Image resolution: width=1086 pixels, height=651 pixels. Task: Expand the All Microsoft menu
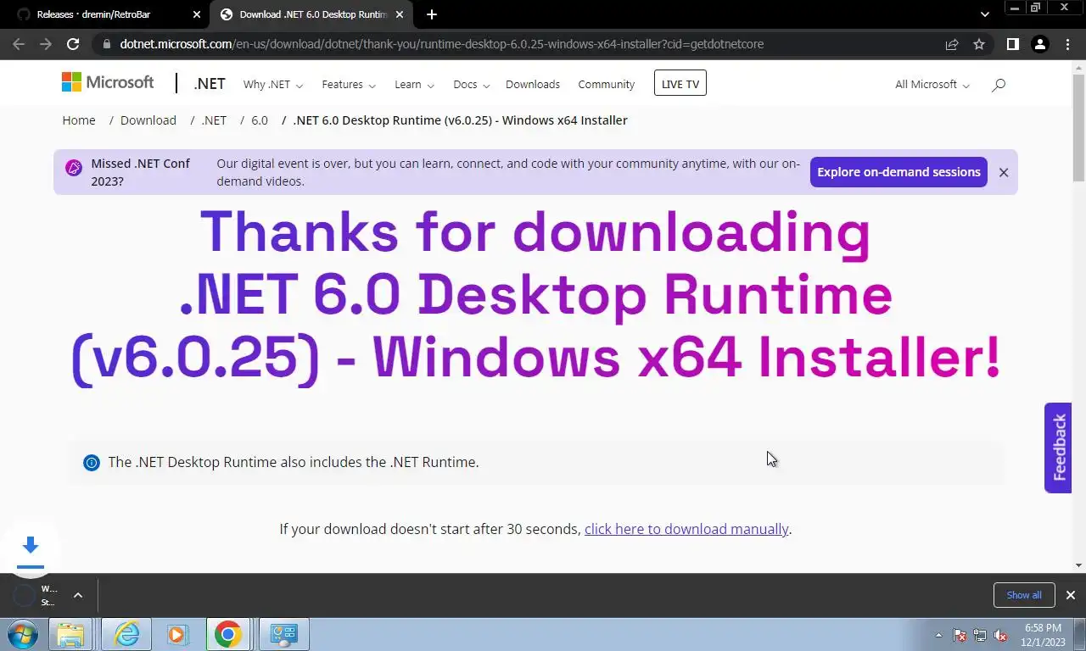(x=932, y=85)
